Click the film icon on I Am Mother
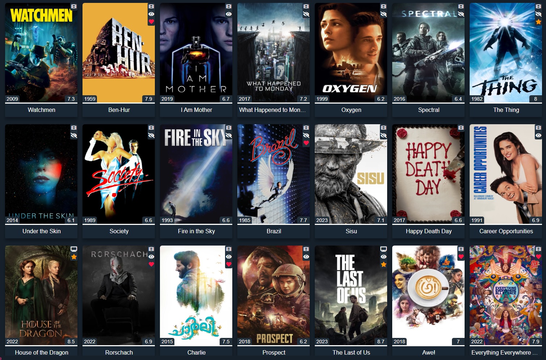The width and height of the screenshot is (546, 360). [x=229, y=7]
